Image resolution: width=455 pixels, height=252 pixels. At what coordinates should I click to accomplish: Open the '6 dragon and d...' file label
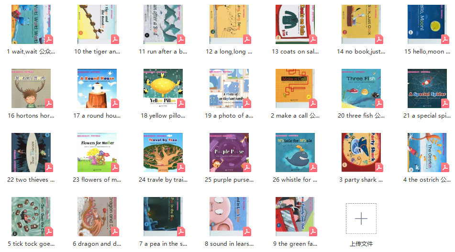pos(97,243)
